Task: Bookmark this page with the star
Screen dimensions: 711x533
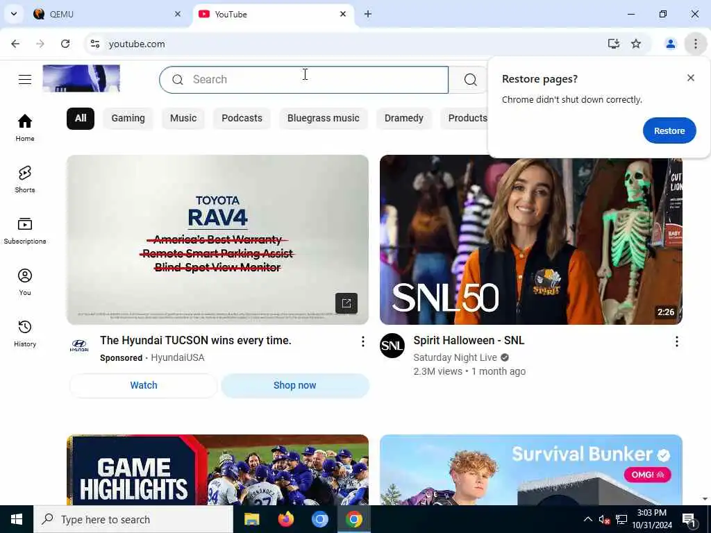Action: [x=636, y=44]
